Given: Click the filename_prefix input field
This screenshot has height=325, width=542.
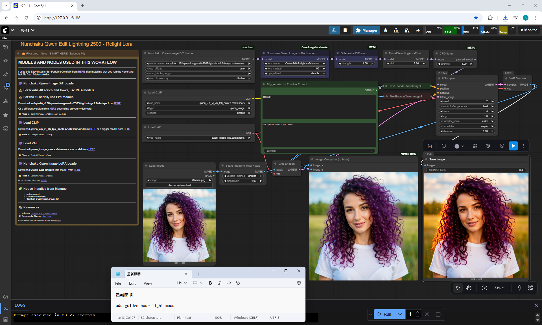Looking at the screenshot, I should tap(476, 170).
